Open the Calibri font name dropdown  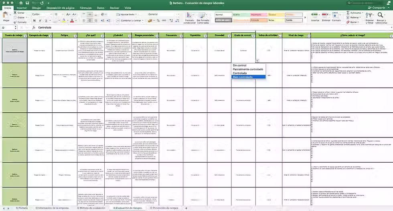(51, 14)
